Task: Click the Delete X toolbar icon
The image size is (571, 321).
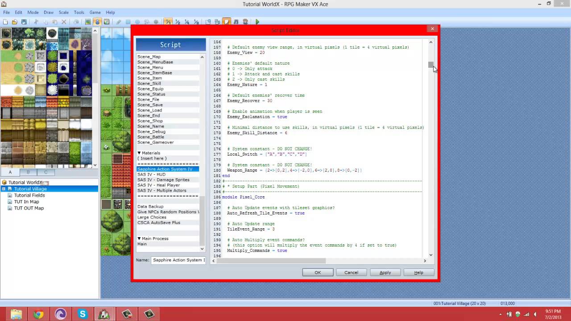Action: click(x=64, y=22)
